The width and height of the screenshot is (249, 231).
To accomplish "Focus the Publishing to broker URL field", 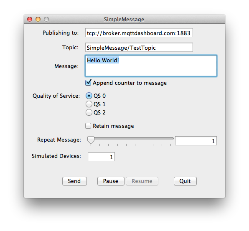I will (139, 33).
